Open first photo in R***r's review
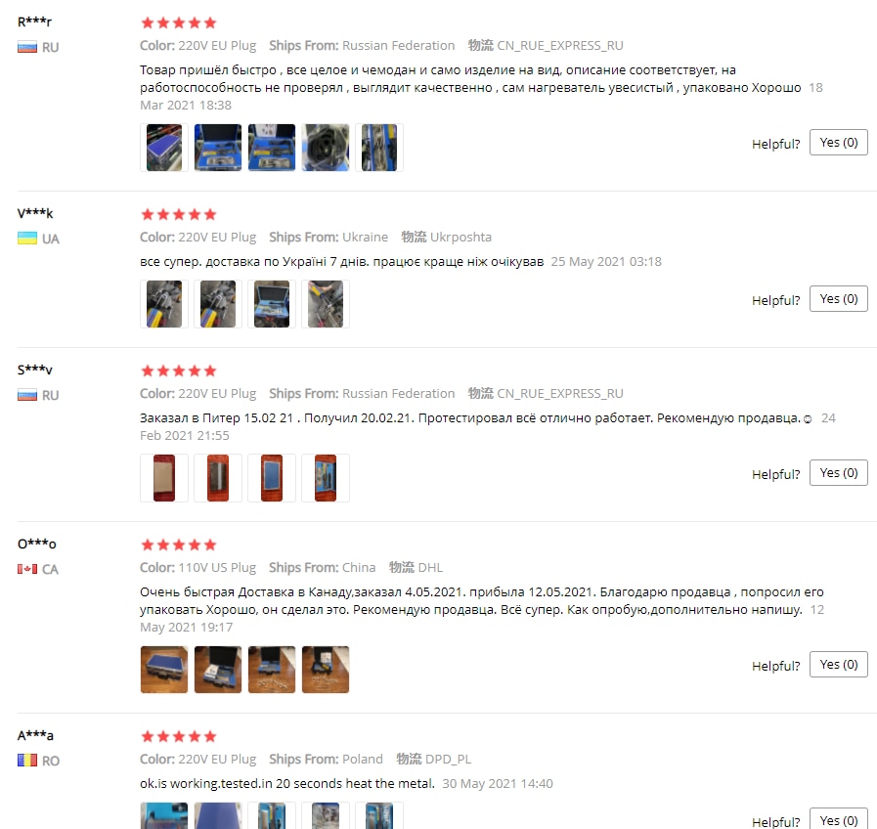877x829 pixels. click(164, 148)
